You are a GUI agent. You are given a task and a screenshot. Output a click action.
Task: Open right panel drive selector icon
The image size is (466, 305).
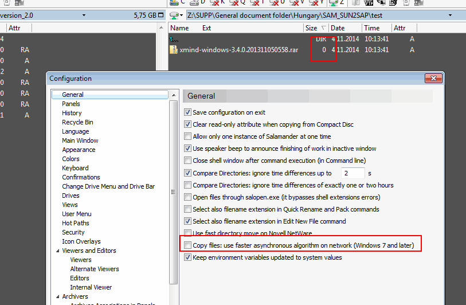tap(175, 15)
